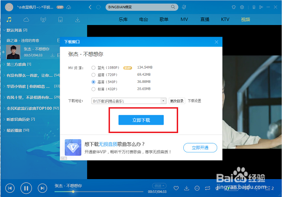
Task: Select 高清 (540P) MV quality
Action: pos(94,82)
